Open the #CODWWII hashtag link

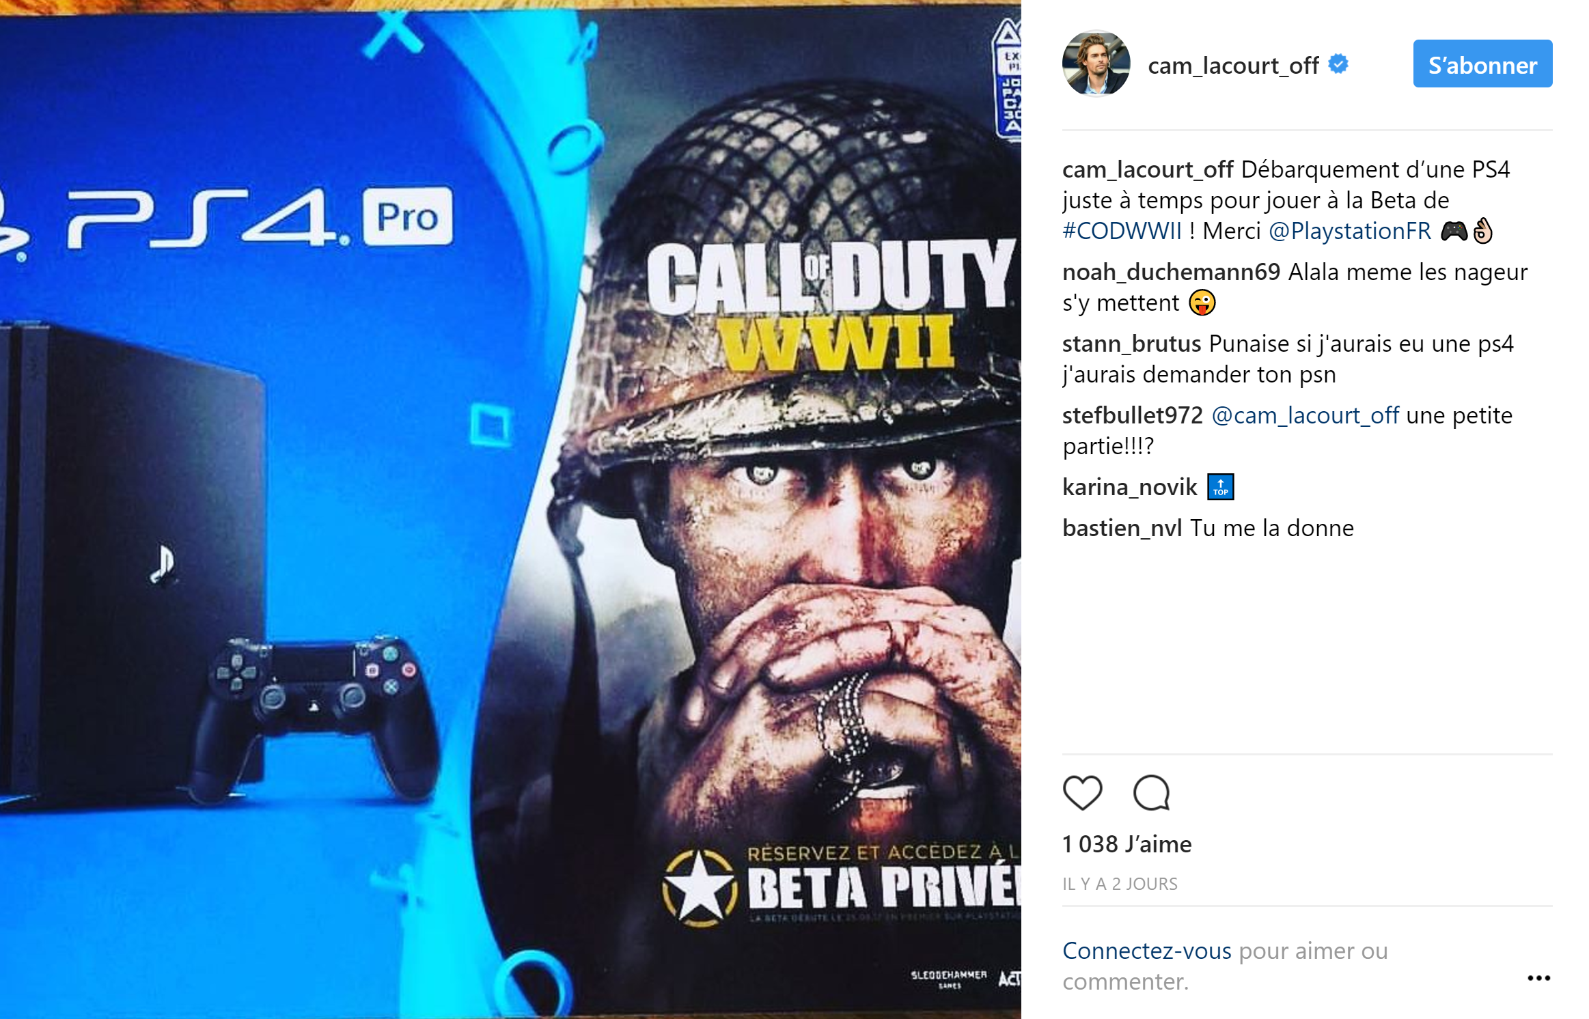pyautogui.click(x=1122, y=231)
